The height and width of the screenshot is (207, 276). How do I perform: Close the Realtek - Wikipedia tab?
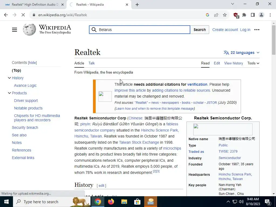pyautogui.click(x=127, y=5)
